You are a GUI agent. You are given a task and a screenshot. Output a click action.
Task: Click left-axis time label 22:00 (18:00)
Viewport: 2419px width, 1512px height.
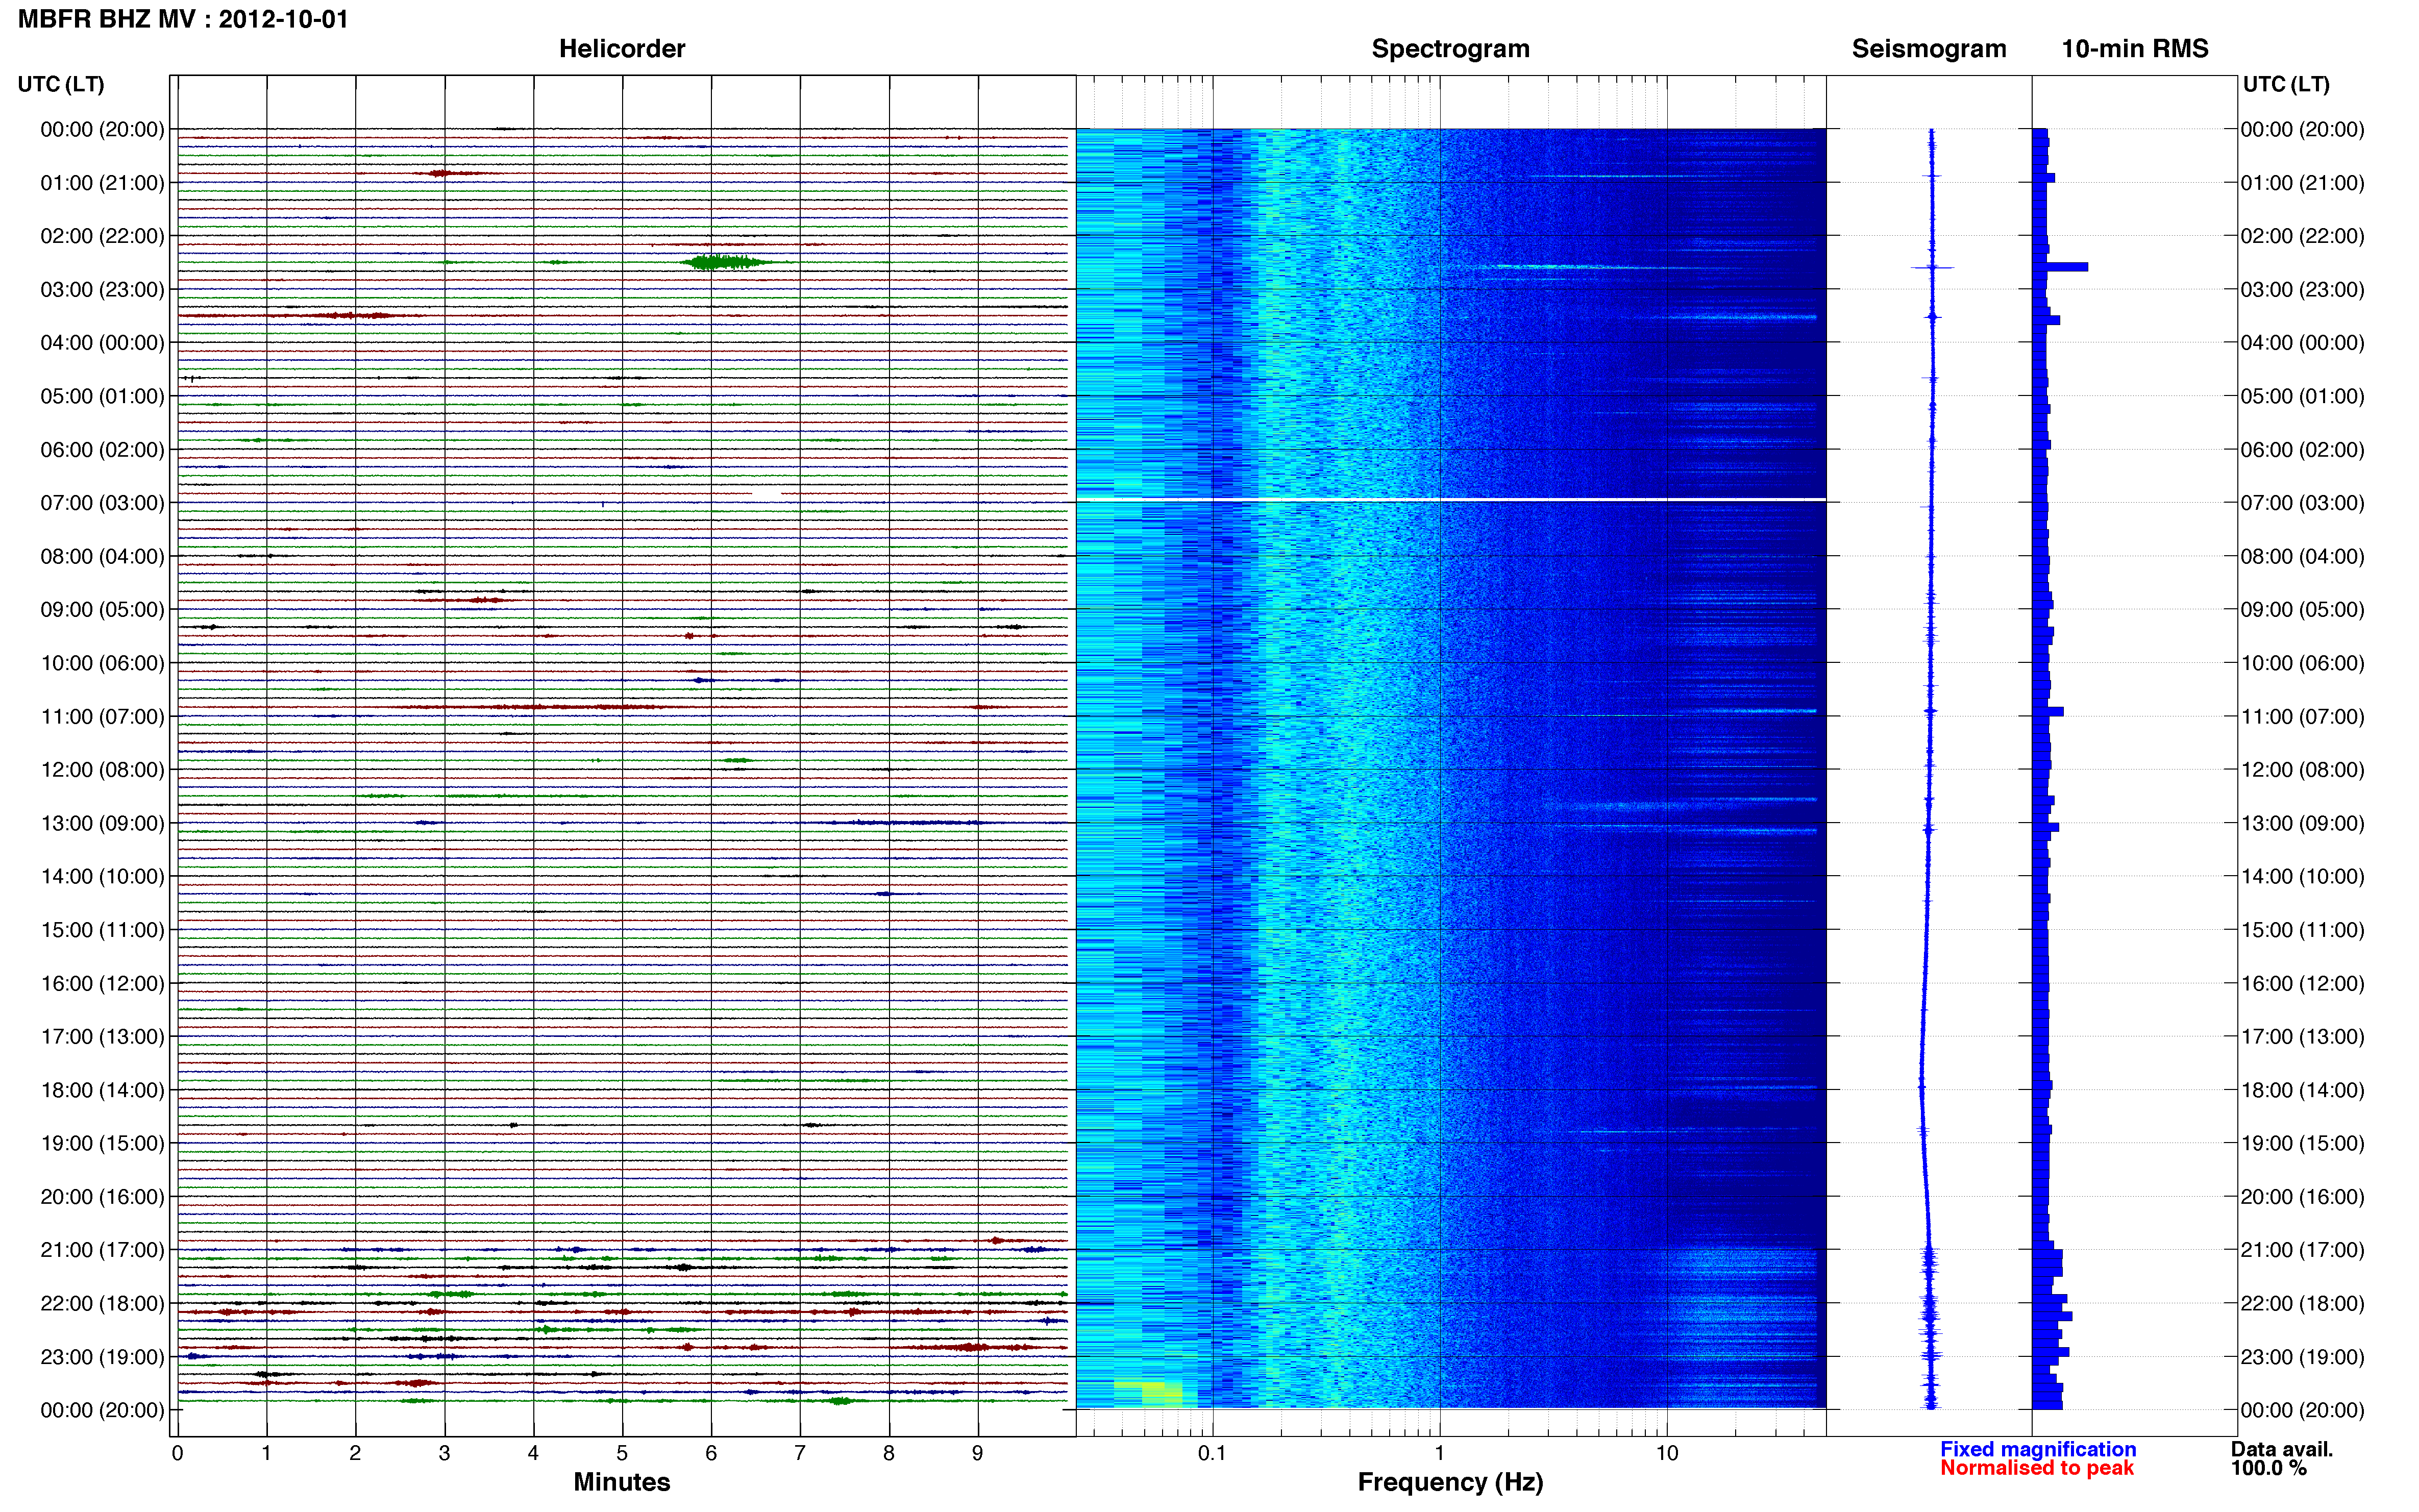[x=102, y=1304]
